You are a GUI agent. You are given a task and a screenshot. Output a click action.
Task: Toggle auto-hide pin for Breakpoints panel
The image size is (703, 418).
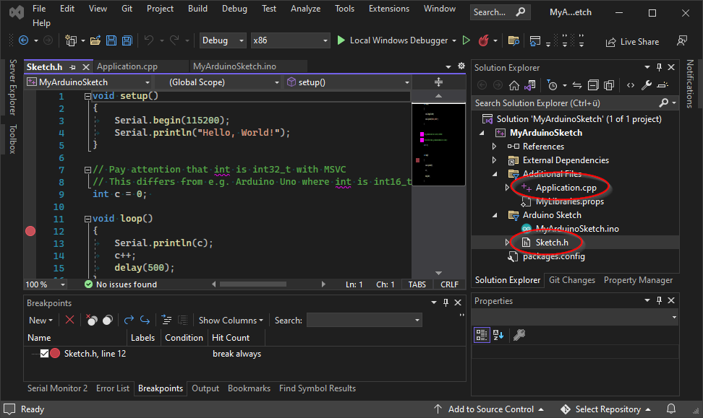pos(446,302)
